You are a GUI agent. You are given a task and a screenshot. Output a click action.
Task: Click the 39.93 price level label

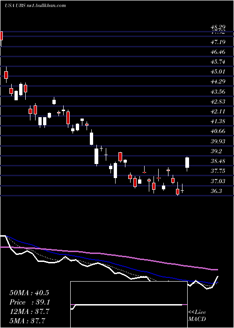tap(218, 142)
